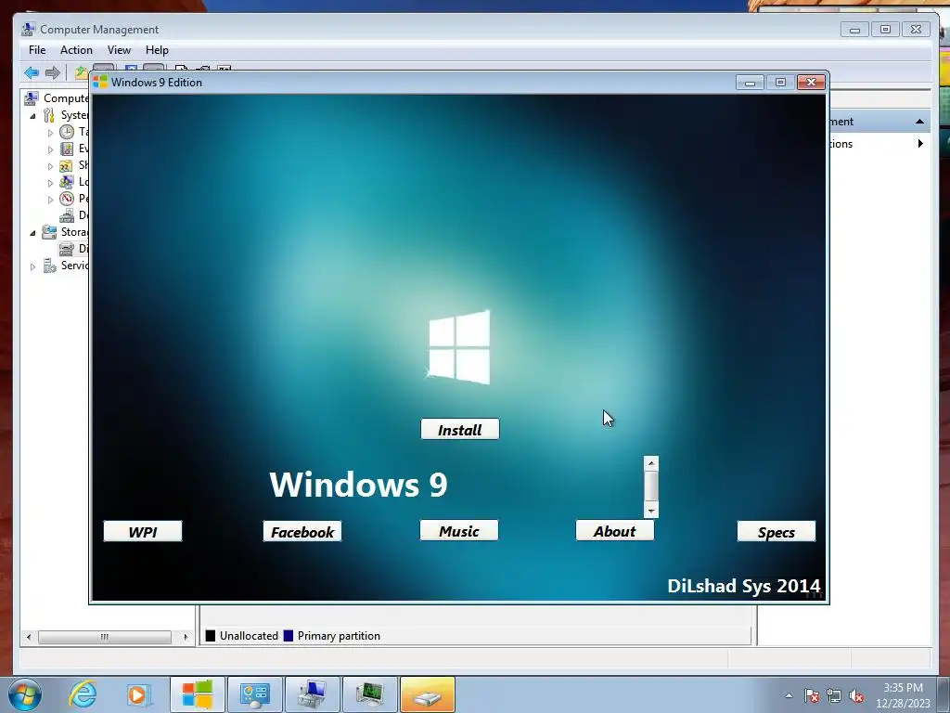Click the blue Primary partition legend swatch

pos(289,635)
